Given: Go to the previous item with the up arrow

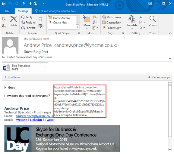Looking at the screenshot, I should 24,3.
